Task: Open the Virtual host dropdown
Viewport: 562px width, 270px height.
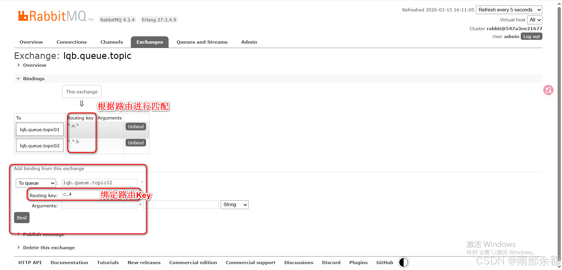Action: (535, 20)
